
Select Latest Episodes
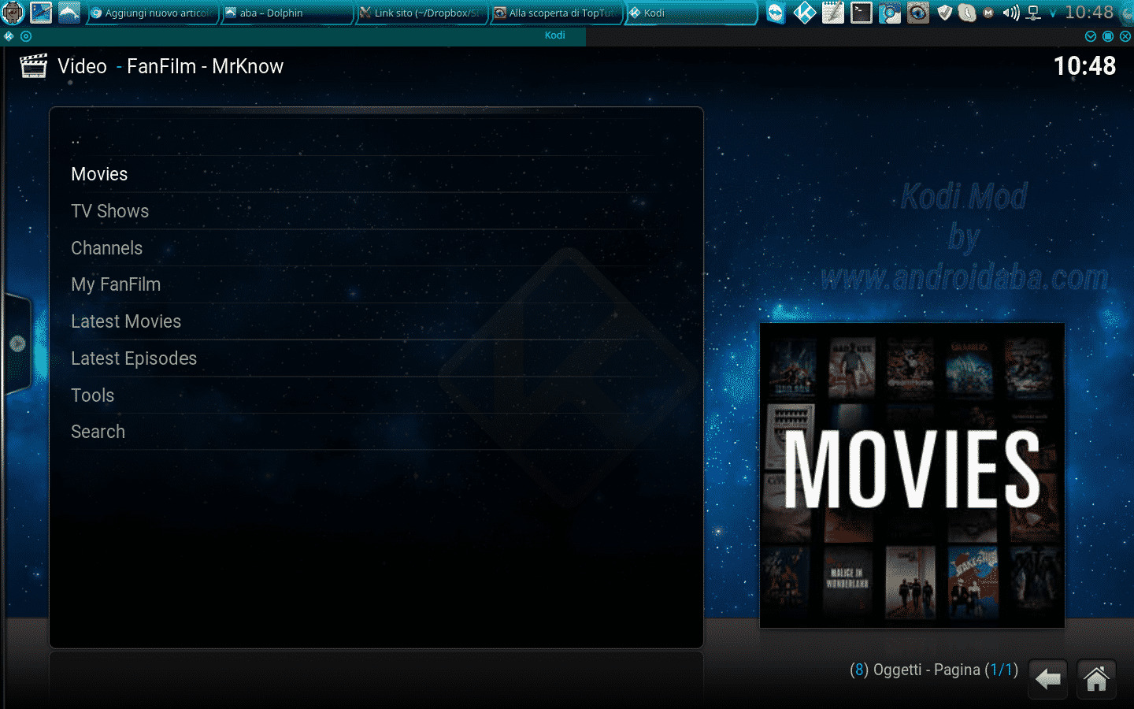click(x=376, y=358)
